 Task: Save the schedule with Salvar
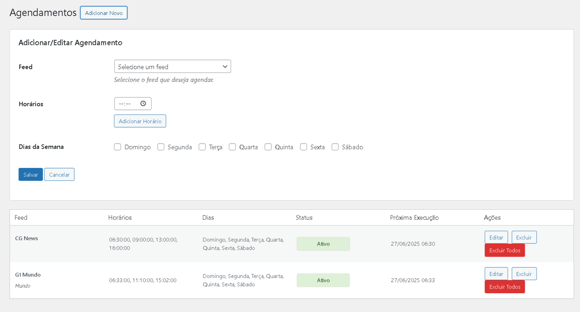coord(31,175)
